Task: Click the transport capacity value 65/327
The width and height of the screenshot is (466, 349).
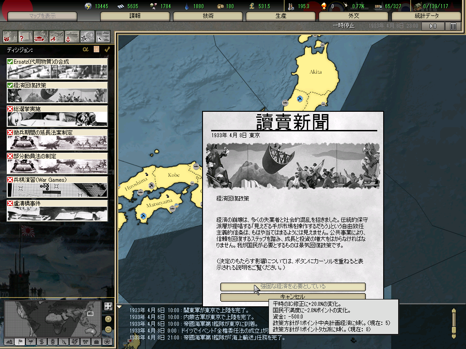Action: tap(393, 6)
